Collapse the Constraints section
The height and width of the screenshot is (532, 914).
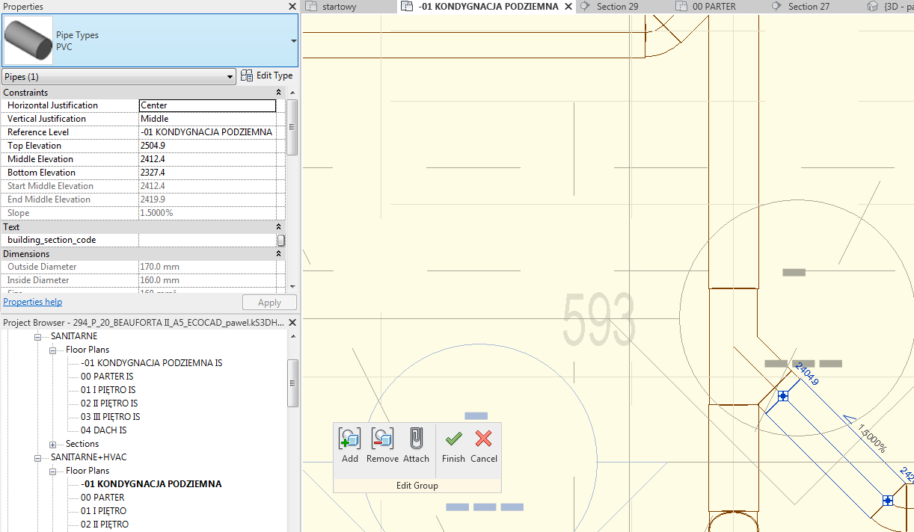click(x=278, y=93)
